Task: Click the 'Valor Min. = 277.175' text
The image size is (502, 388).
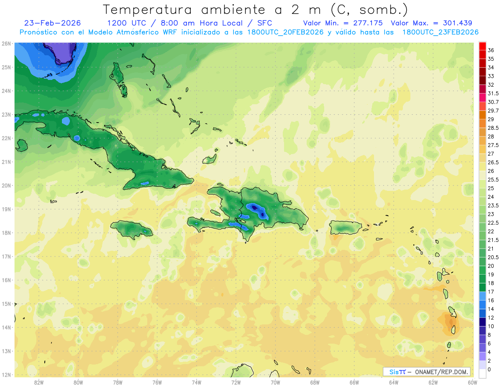Action: (x=343, y=23)
